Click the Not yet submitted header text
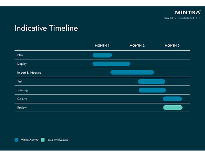205x158 pixels. pos(186,18)
